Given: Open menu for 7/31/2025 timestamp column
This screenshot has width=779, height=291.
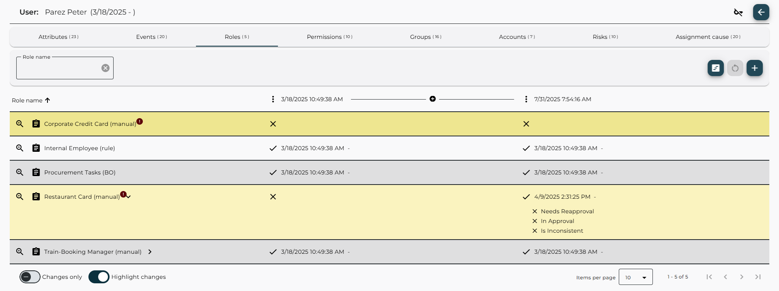Looking at the screenshot, I should [526, 99].
